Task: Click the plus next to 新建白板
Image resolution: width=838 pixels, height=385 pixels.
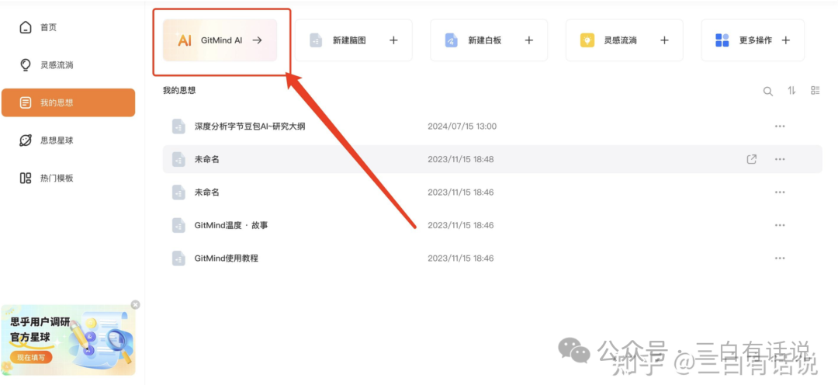Action: tap(528, 40)
